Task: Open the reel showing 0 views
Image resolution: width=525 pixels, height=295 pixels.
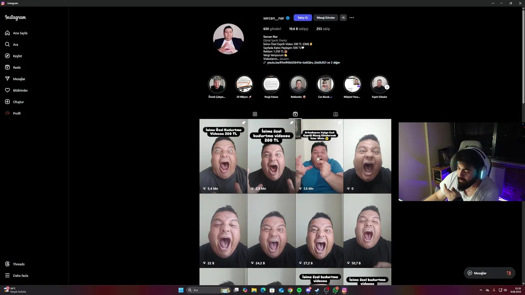Action: (x=367, y=156)
